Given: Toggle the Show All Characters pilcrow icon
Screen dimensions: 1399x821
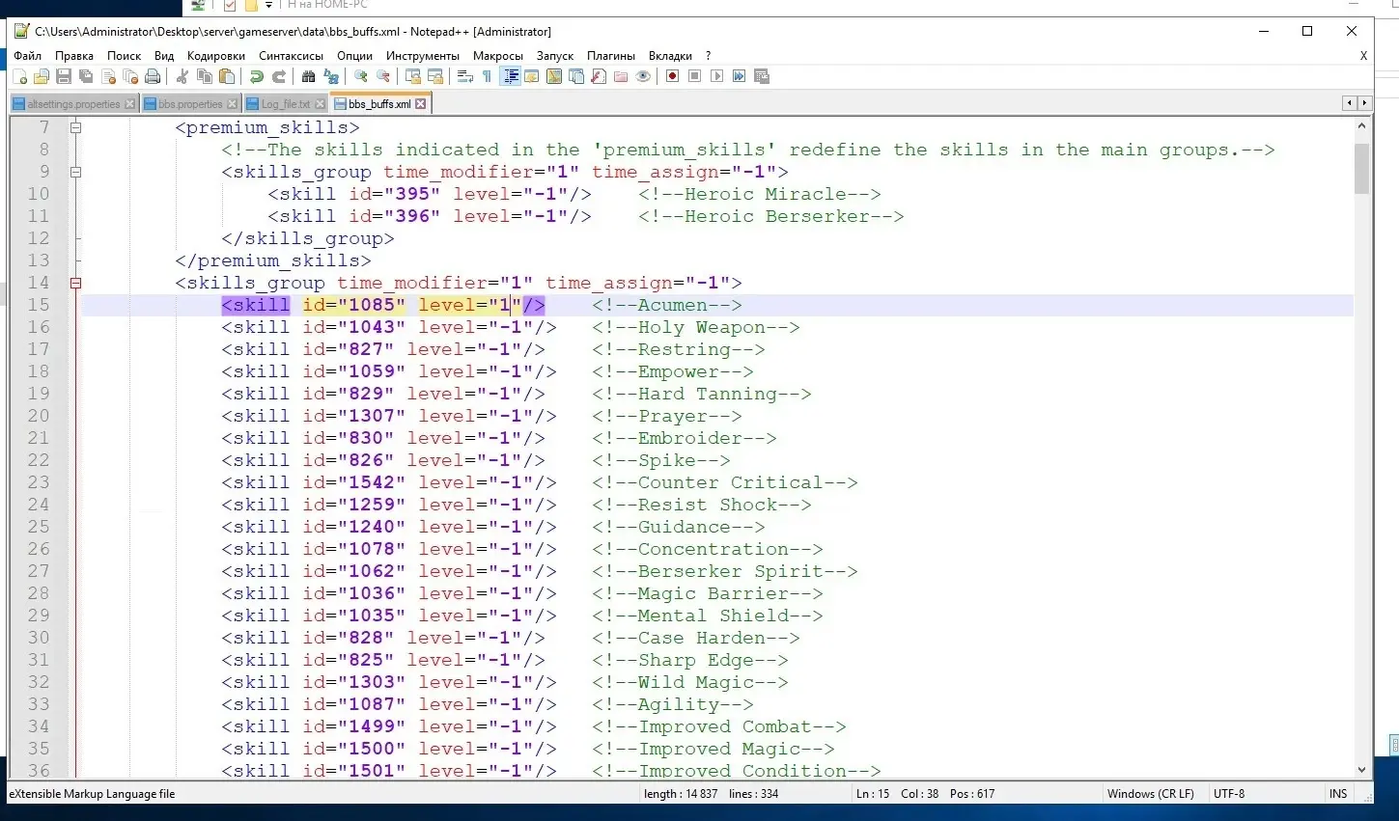Looking at the screenshot, I should [487, 77].
